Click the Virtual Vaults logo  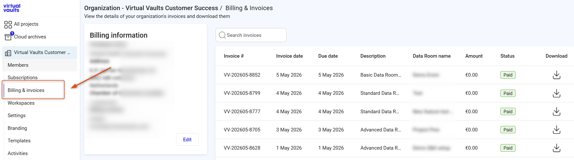[x=12, y=8]
